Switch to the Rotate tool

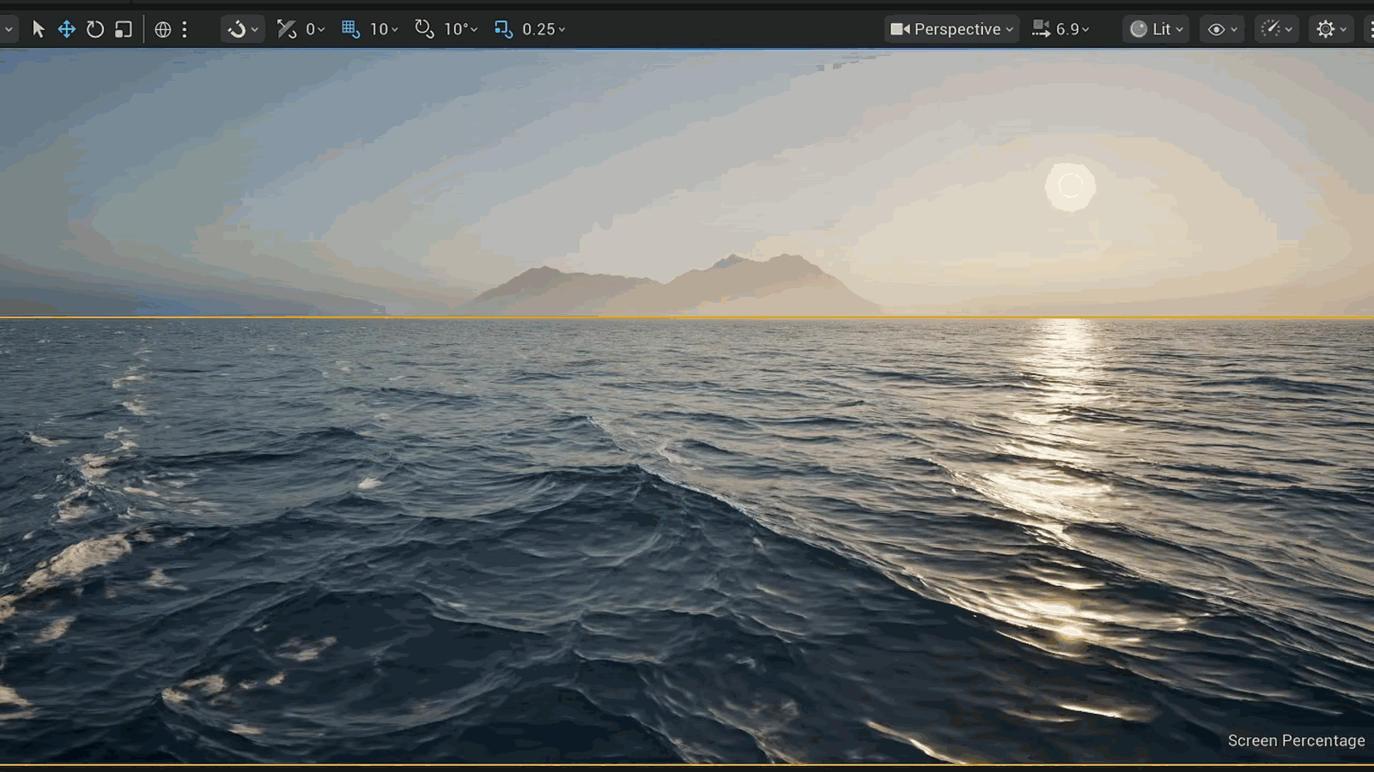point(95,29)
